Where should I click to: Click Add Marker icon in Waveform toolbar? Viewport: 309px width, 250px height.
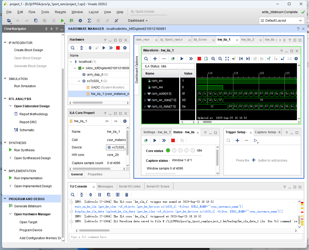[269, 59]
